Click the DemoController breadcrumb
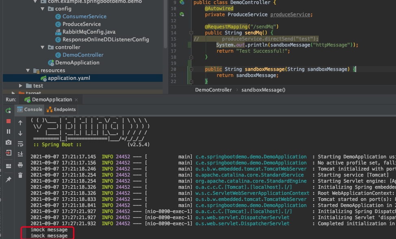The height and width of the screenshot is (239, 396). click(x=213, y=90)
